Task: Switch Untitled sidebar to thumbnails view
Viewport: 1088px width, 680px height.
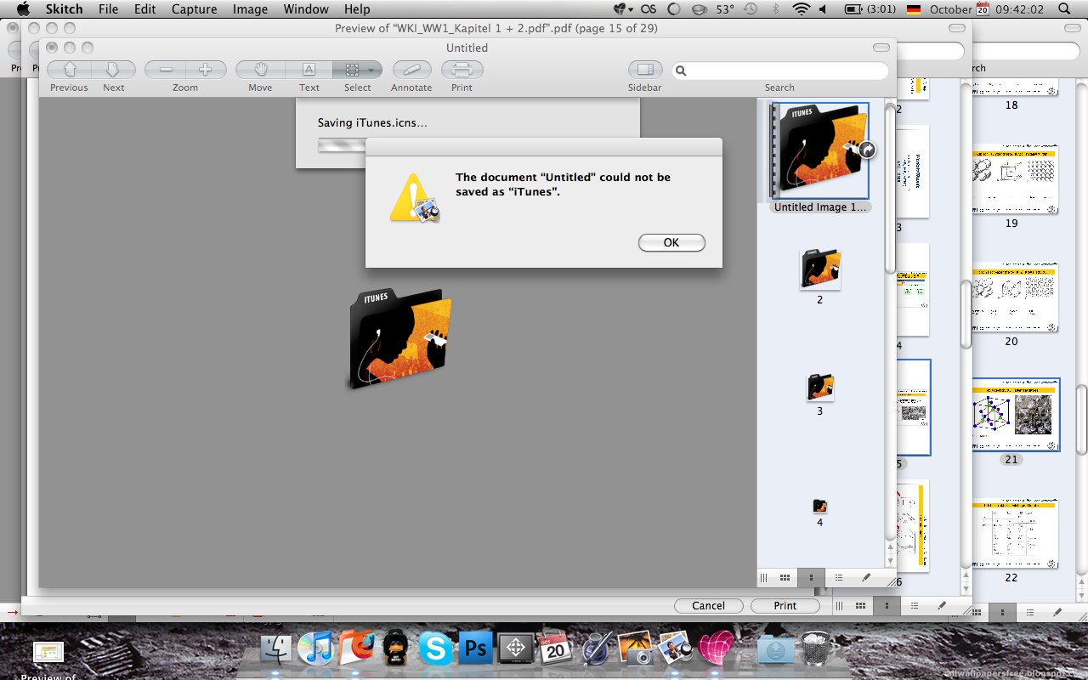Action: (x=812, y=578)
